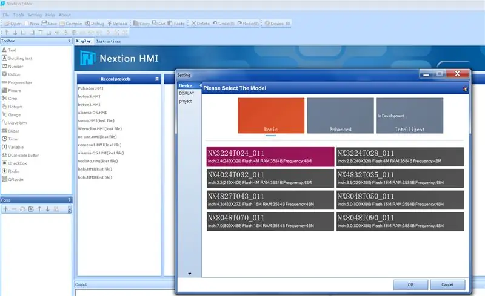Save the project using the Save icon
Screen dimensions: 485x296
tap(49, 24)
